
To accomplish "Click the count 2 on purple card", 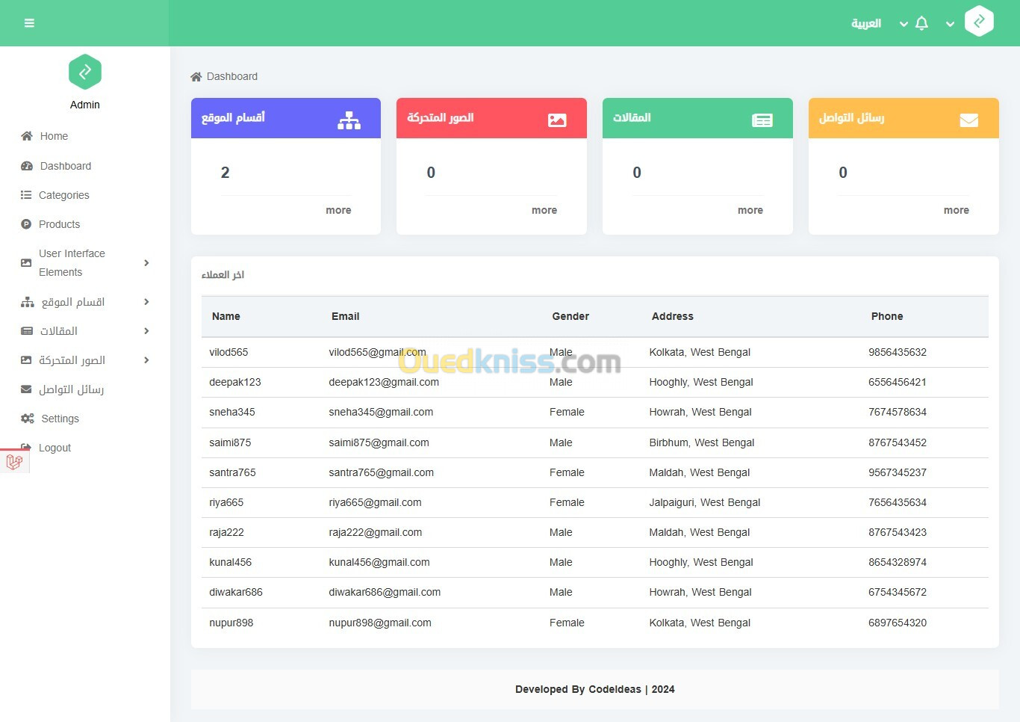I will tap(226, 173).
